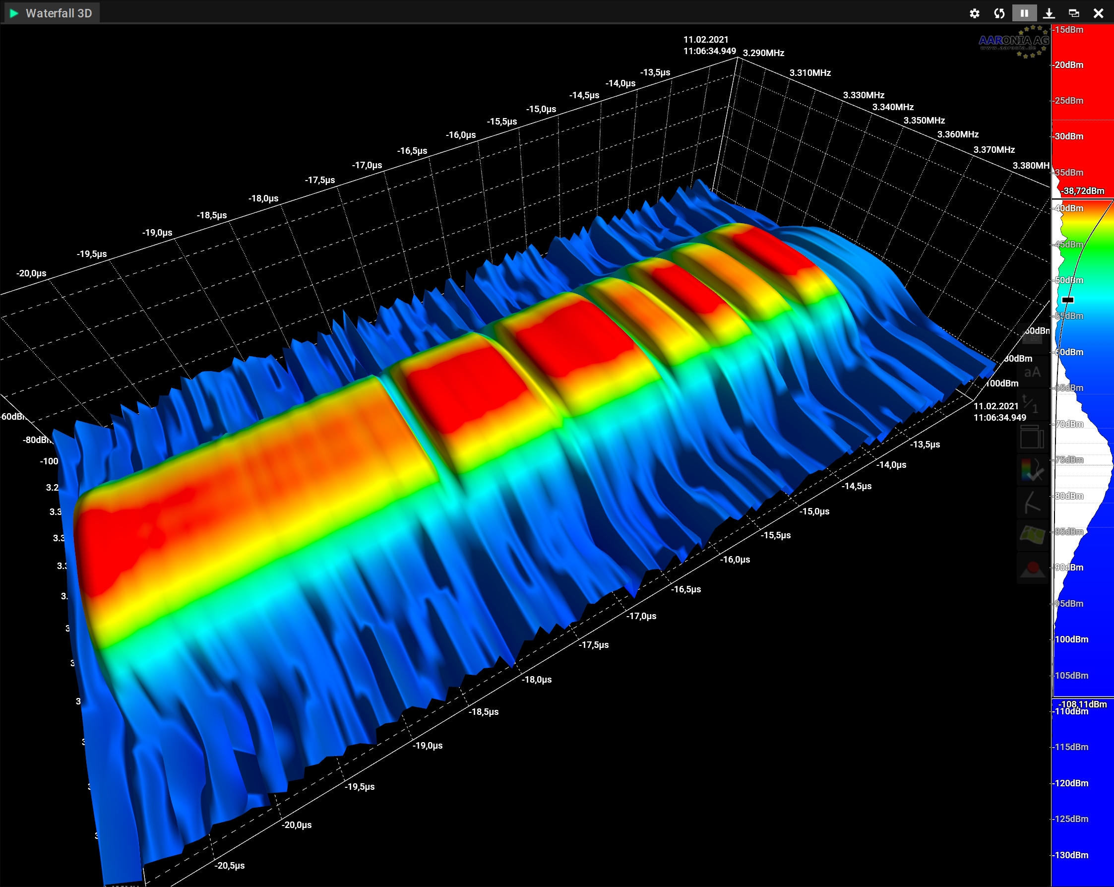1114x887 pixels.
Task: Click the red dot peak marker icon
Action: click(1032, 569)
